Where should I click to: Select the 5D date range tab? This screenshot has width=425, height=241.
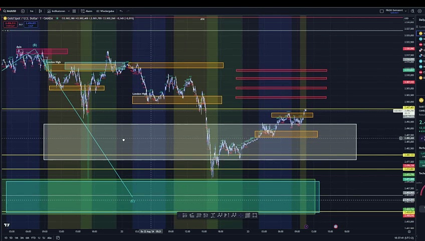coord(11,237)
